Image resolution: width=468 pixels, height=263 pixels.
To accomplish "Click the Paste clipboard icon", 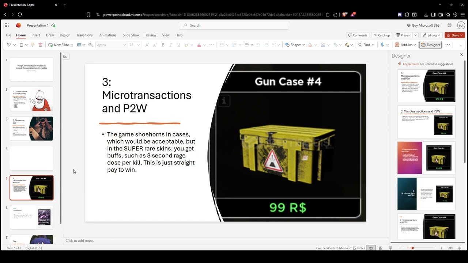I will pos(21,45).
